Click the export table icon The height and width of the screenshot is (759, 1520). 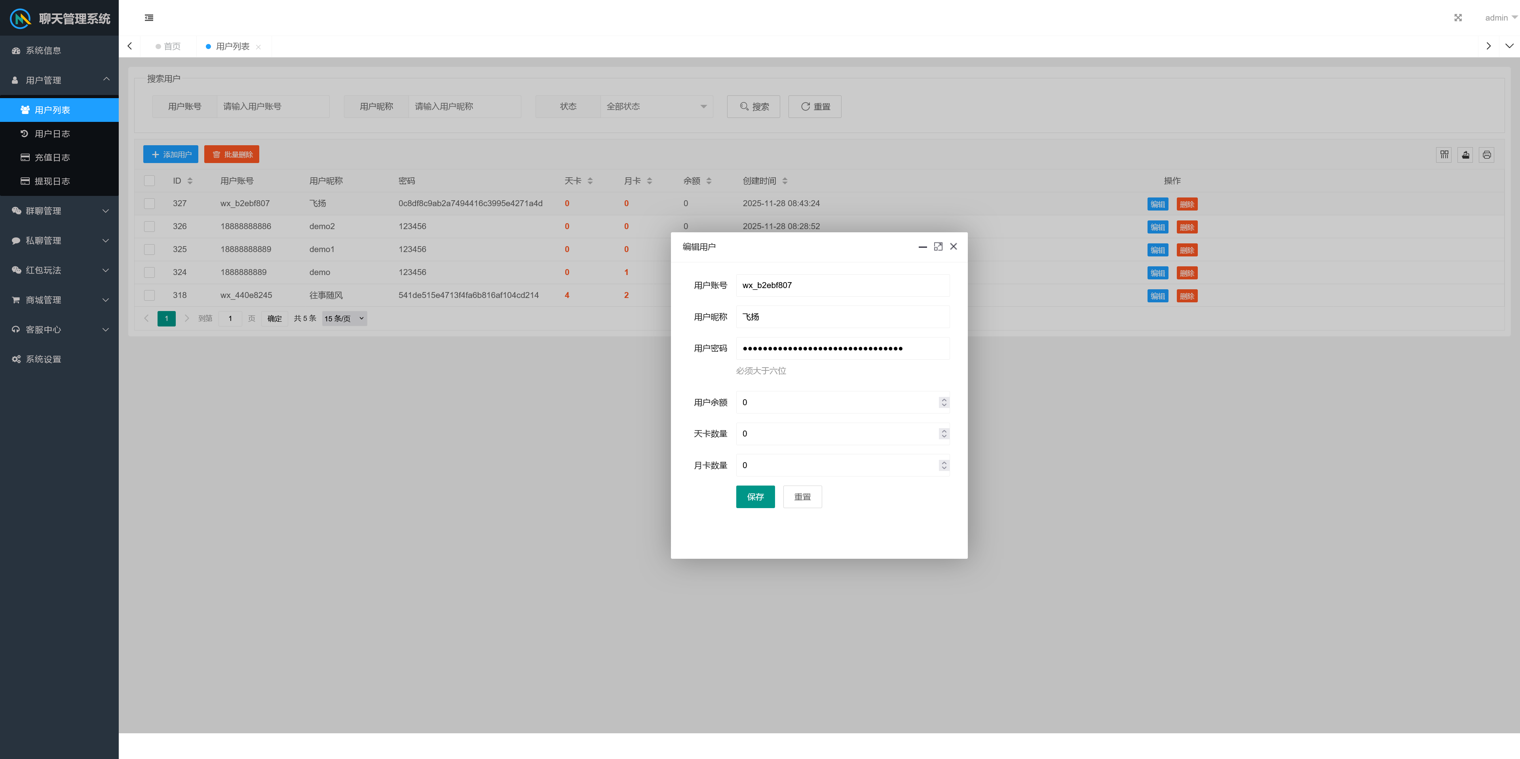pyautogui.click(x=1465, y=154)
